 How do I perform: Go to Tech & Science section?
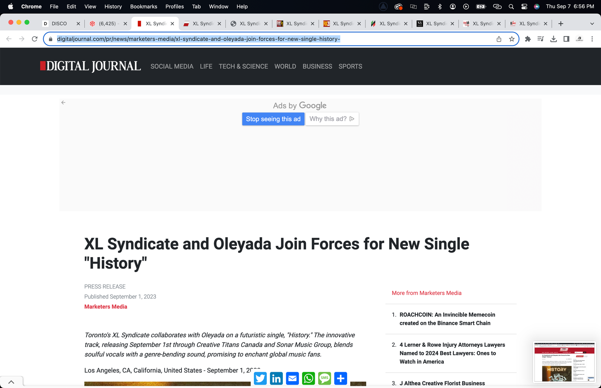tap(243, 66)
